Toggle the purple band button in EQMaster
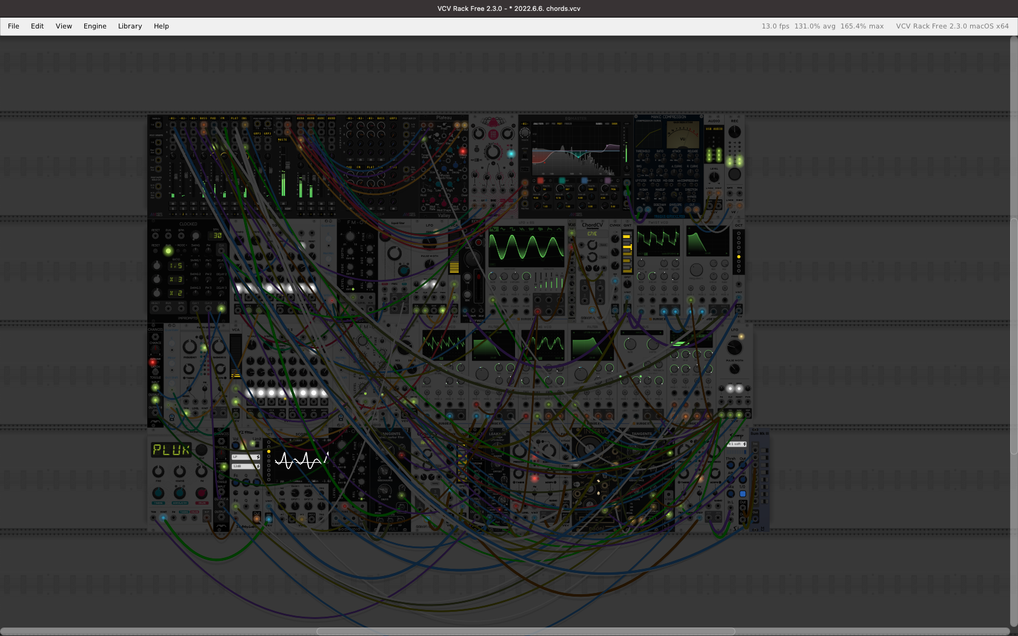The image size is (1018, 636). (608, 181)
